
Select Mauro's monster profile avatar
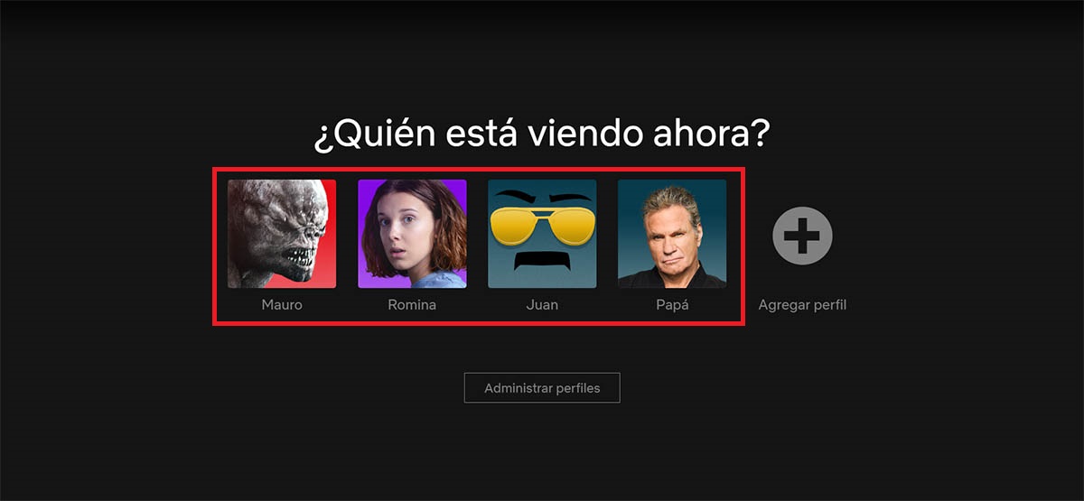click(x=282, y=234)
